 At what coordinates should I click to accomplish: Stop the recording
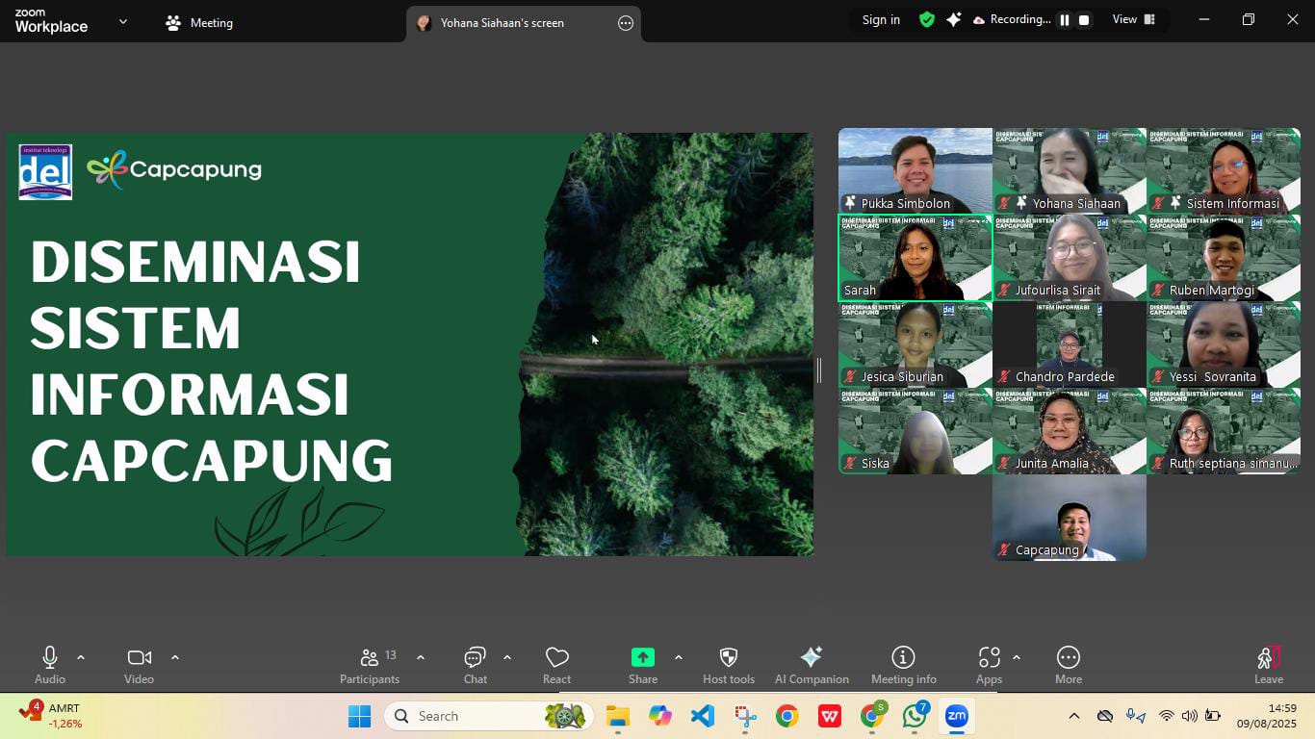[1084, 19]
